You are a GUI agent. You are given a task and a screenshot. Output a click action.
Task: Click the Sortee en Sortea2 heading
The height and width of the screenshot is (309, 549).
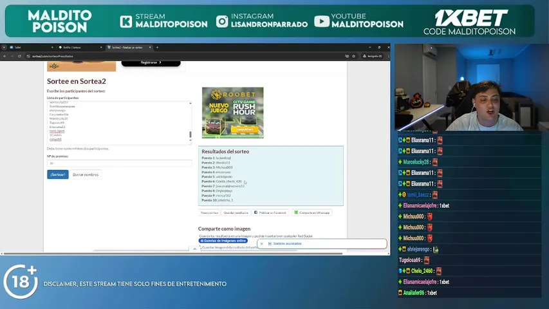[77, 81]
